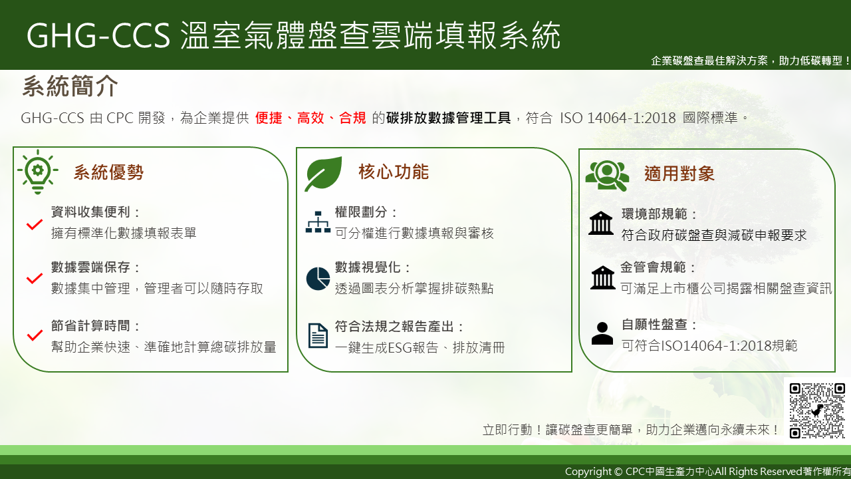Click the line 可分權進行數據填報與審核
Screen dimensions: 851x479
coord(414,234)
